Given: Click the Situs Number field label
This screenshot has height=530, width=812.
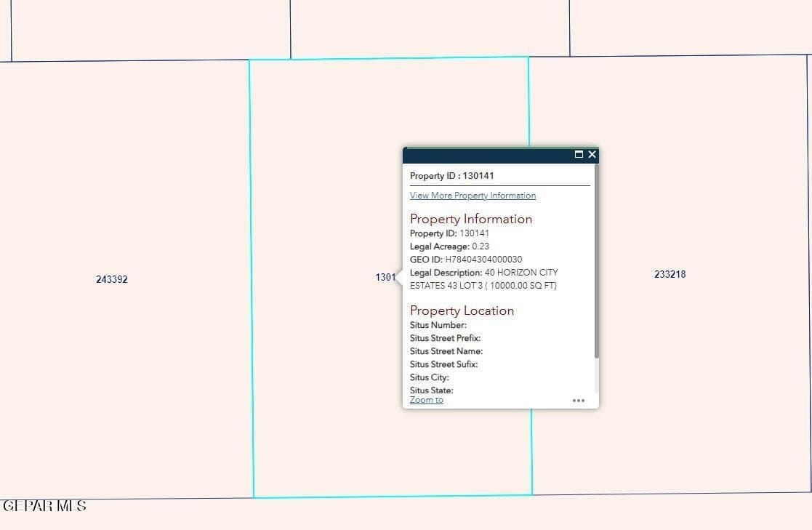Looking at the screenshot, I should click(x=438, y=325).
